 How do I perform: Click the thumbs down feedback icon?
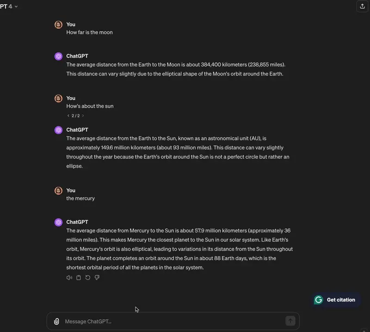pyautogui.click(x=97, y=277)
